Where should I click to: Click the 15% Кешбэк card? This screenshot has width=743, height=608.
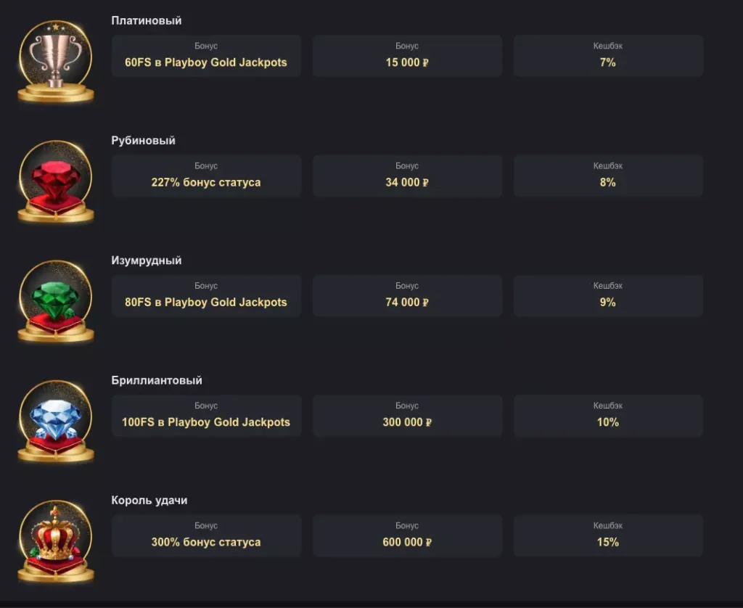pos(608,535)
